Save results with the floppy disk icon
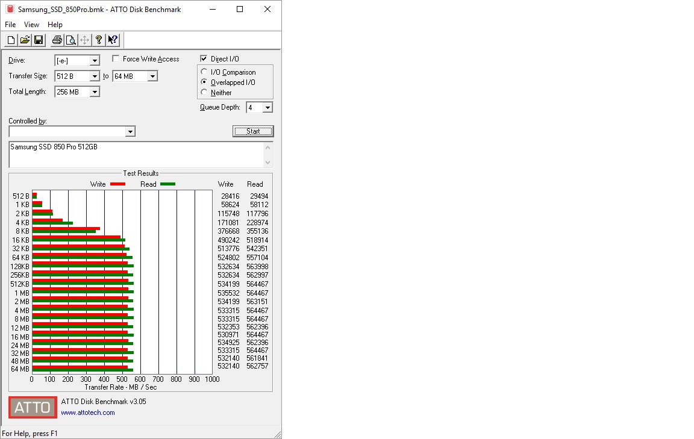Viewport: 694px width, 439px height. coord(39,40)
